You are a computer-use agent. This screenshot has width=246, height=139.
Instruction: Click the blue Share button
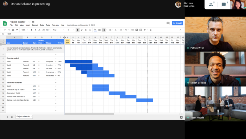[177, 23]
